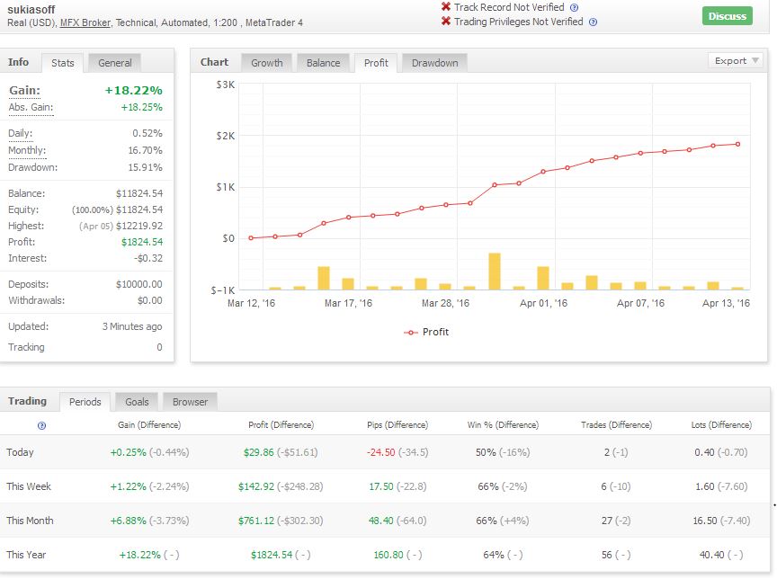Open the Drawdown chart tab
The height and width of the screenshot is (579, 777).
(x=434, y=63)
